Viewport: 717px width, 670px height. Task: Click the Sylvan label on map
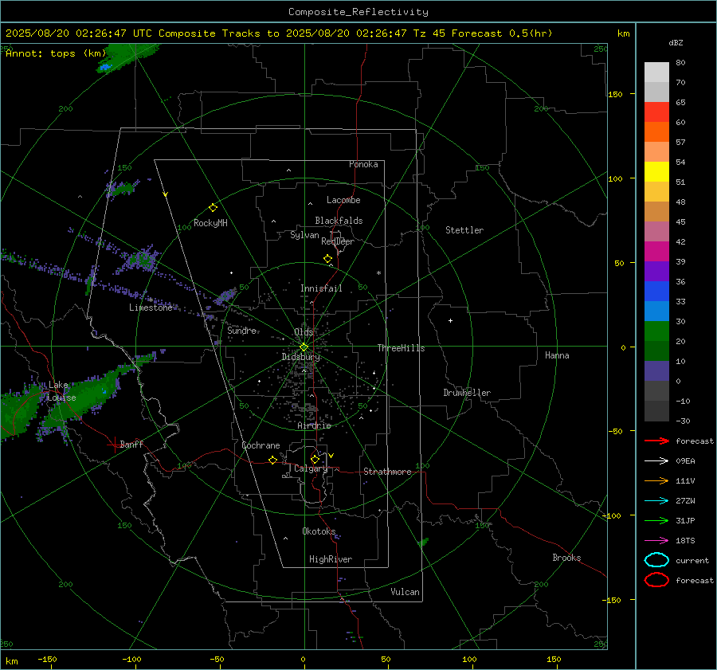coord(304,235)
